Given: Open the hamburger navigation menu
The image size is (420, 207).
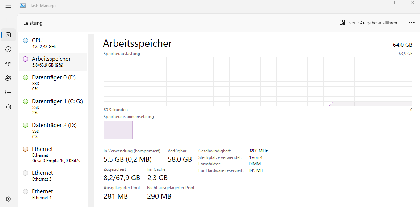Looking at the screenshot, I should pyautogui.click(x=8, y=6).
